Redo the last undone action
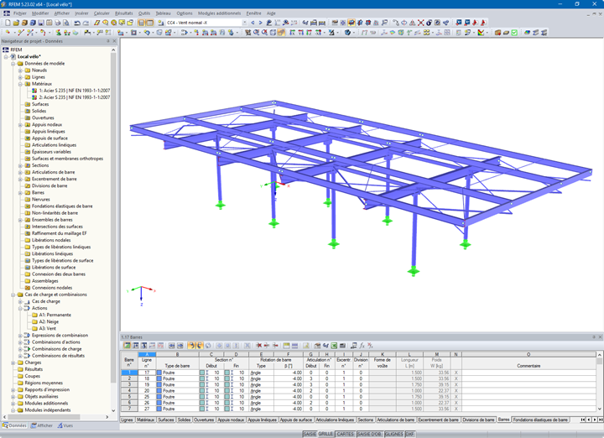 [x=86, y=23]
